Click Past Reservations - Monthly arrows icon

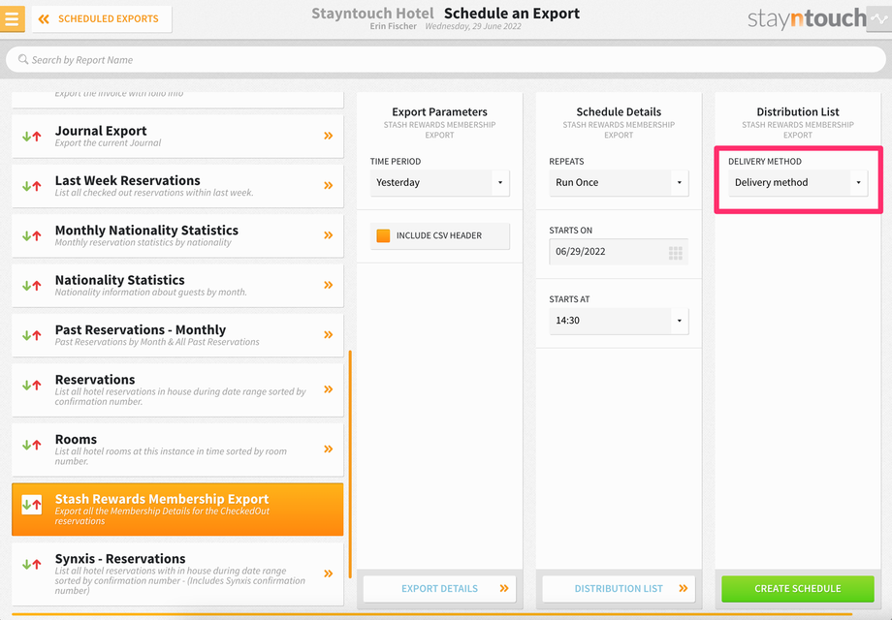[32, 335]
